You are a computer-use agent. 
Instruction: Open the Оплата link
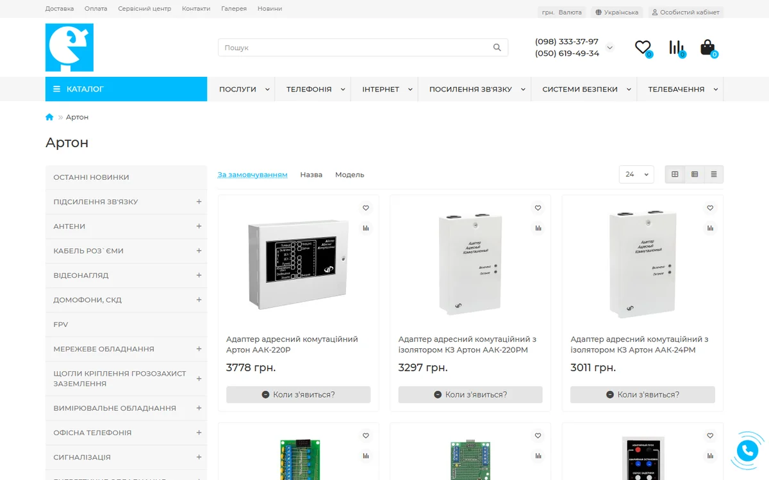click(x=96, y=9)
